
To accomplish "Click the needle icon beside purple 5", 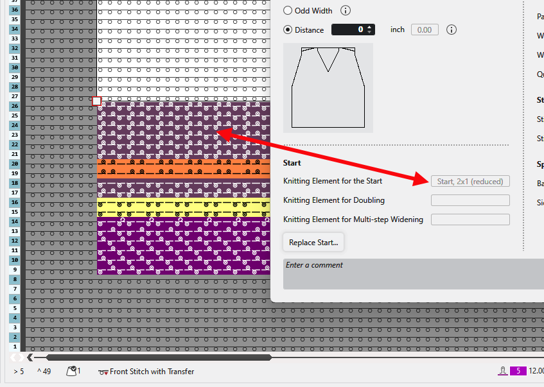I will click(x=502, y=371).
